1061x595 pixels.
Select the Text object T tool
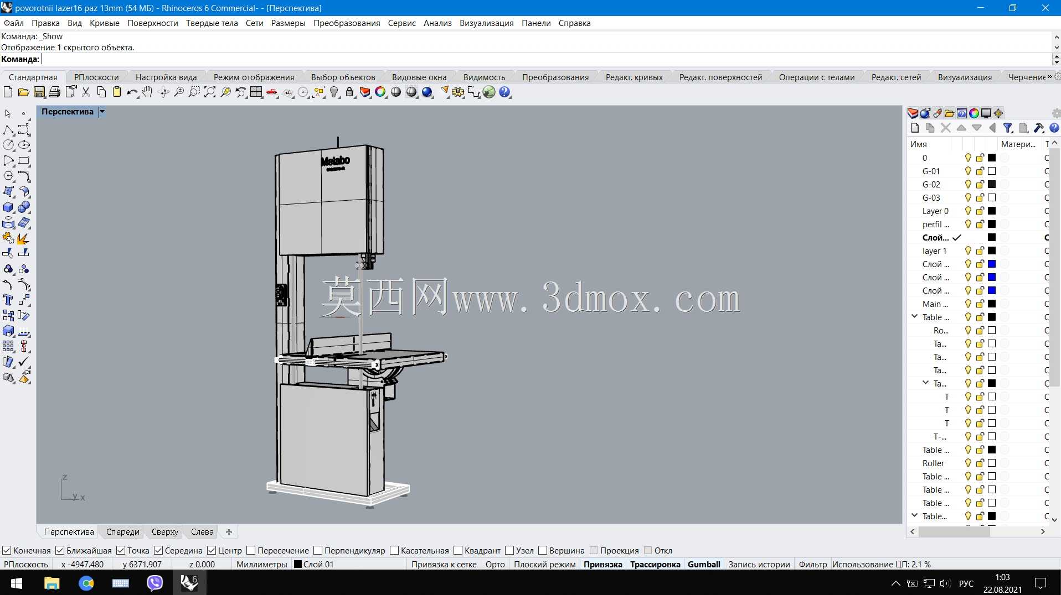(x=8, y=300)
